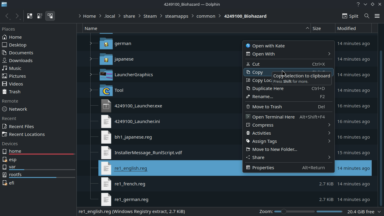Screen dimensions: 384x216
Task: Open the hamburger menu
Action: [377, 16]
